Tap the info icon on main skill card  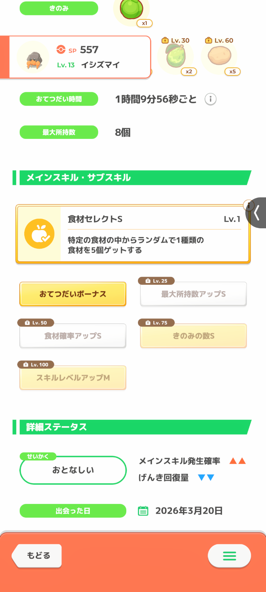[x=248, y=205]
